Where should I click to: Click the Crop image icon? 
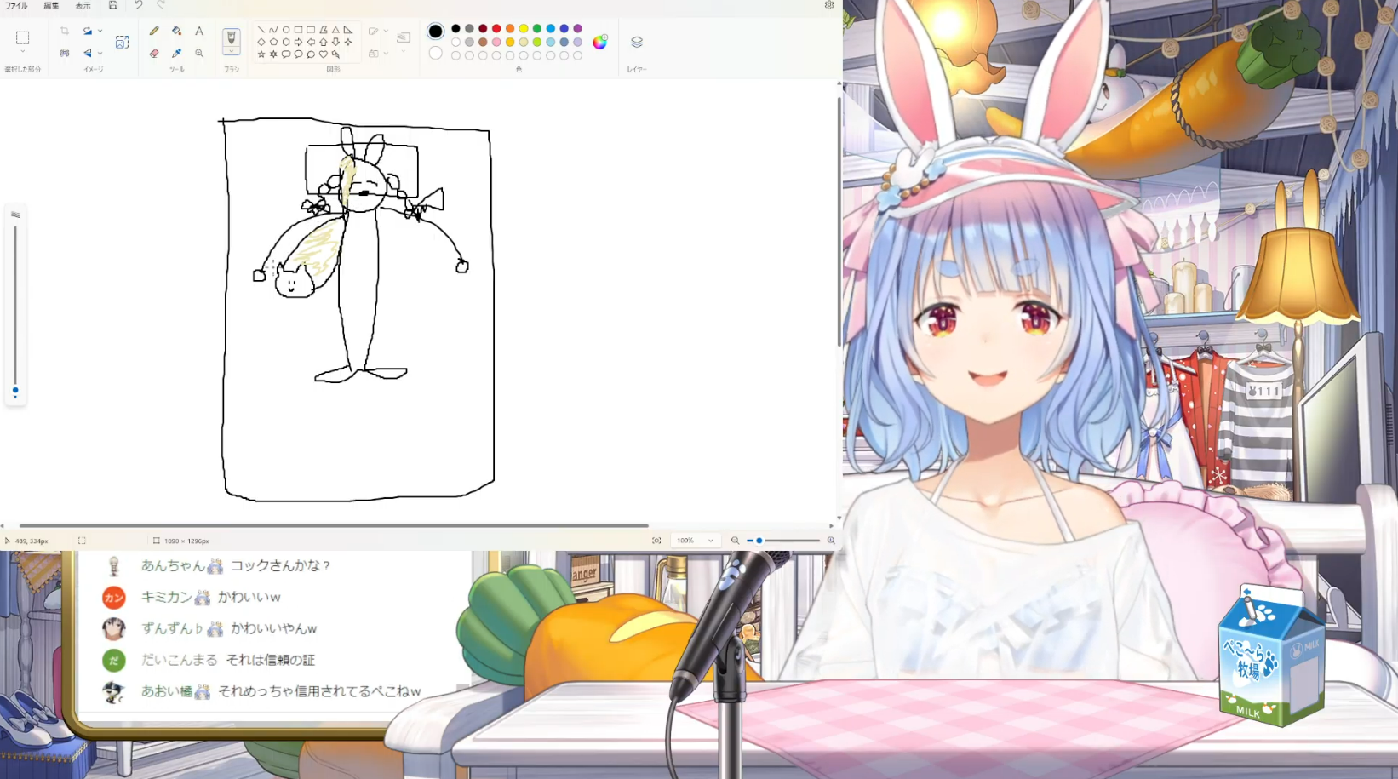pos(64,31)
